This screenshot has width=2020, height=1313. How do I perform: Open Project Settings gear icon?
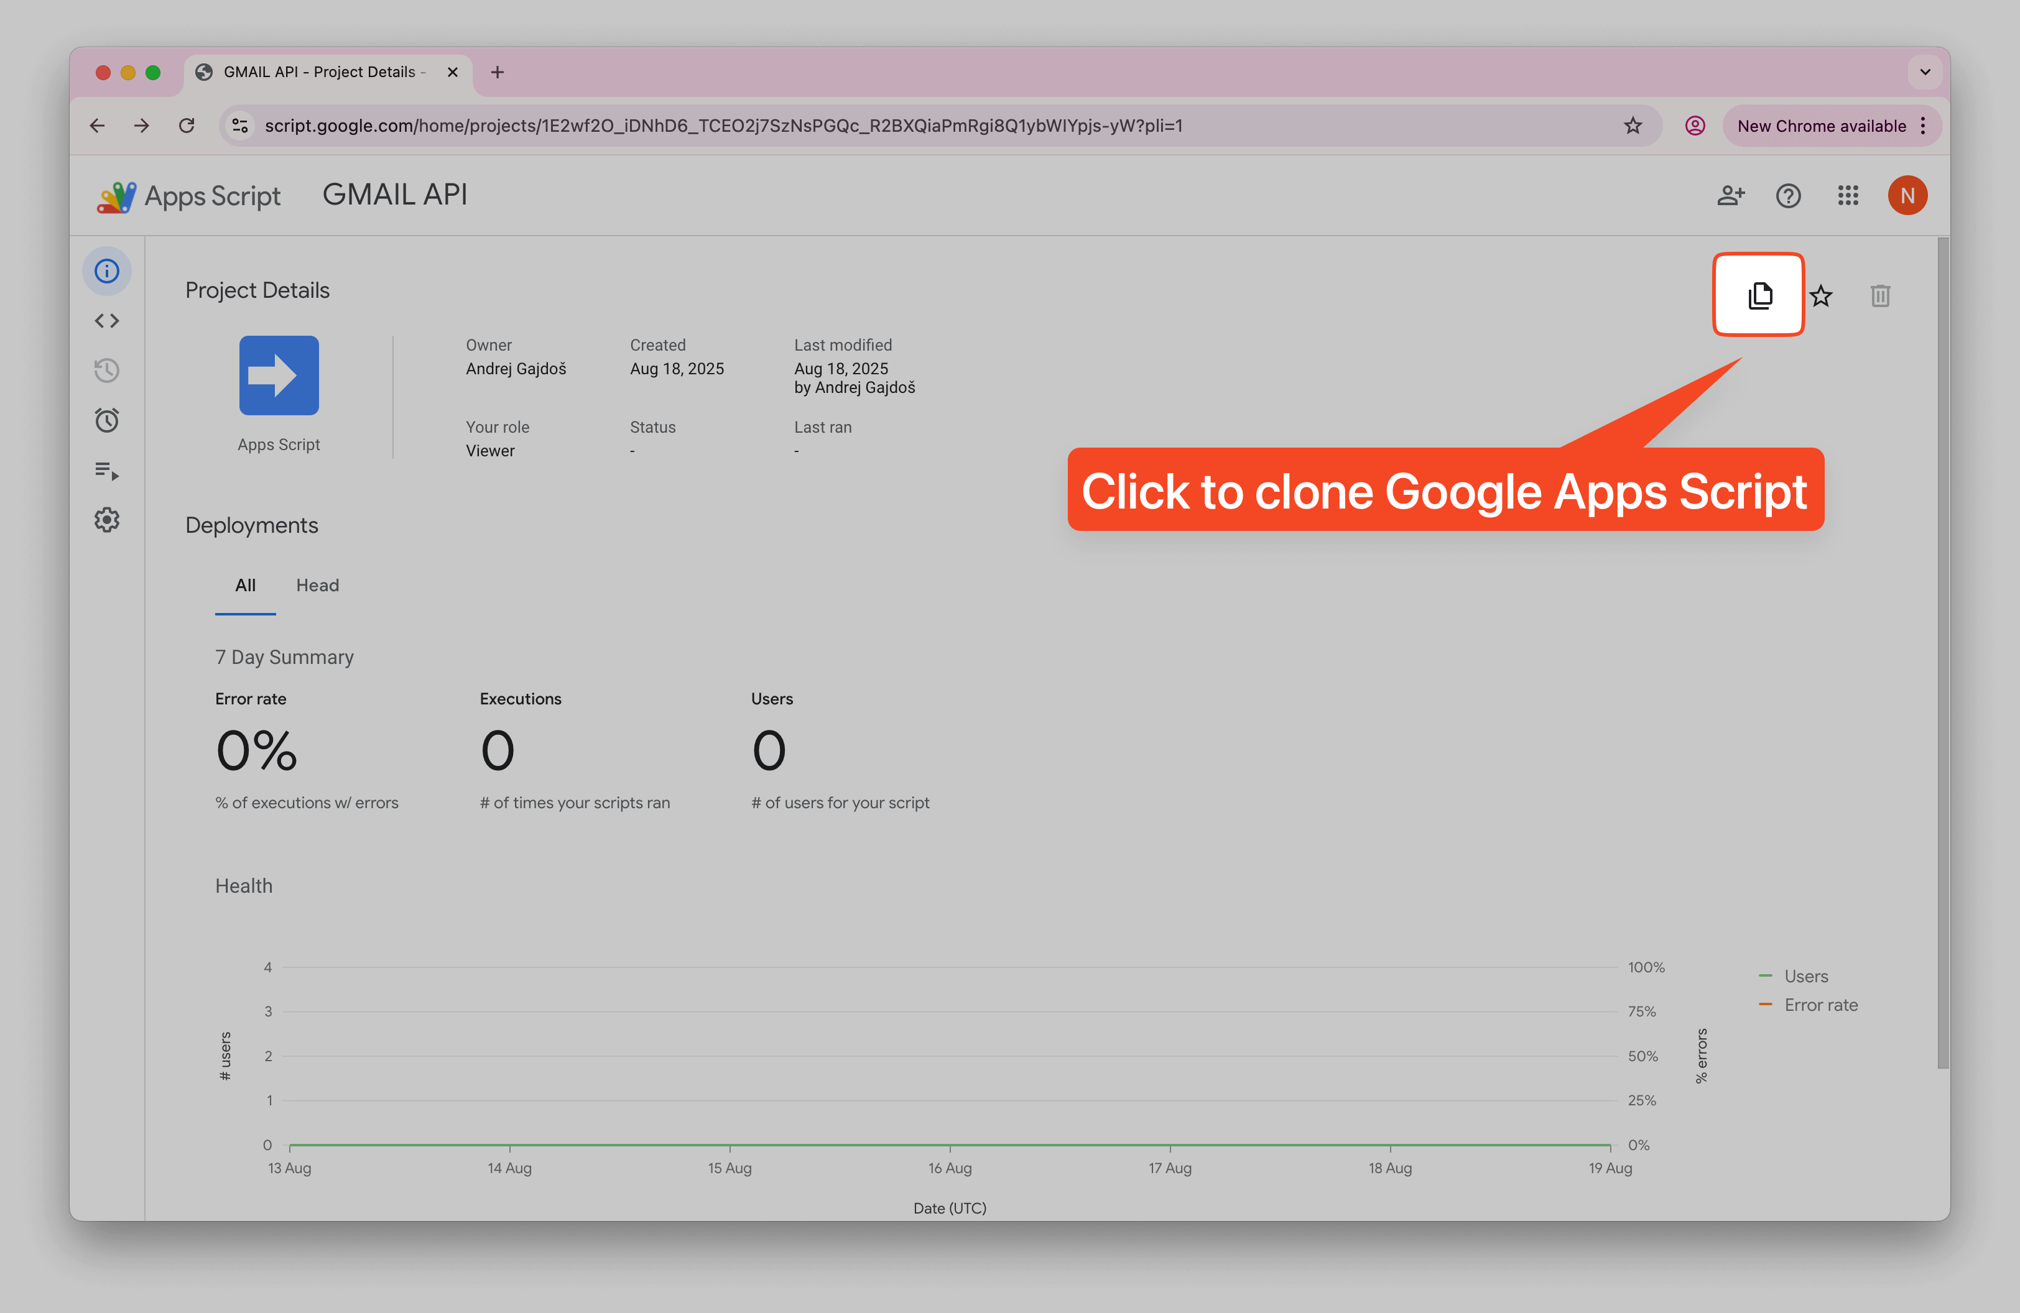[x=107, y=520]
